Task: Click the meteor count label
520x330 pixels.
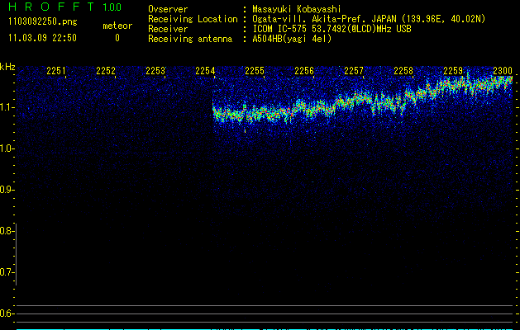Action: 117,26
